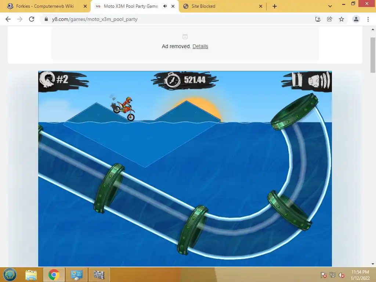The height and width of the screenshot is (282, 376).
Task: Close the Chrome window
Action: coord(367,3)
